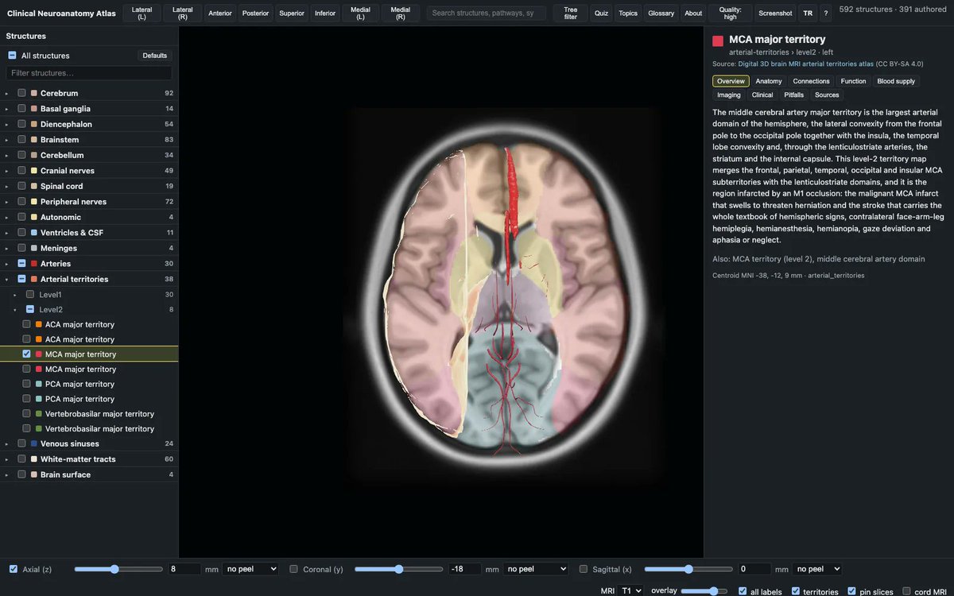Click the Venous sinuses blue color swatch

coord(34,443)
